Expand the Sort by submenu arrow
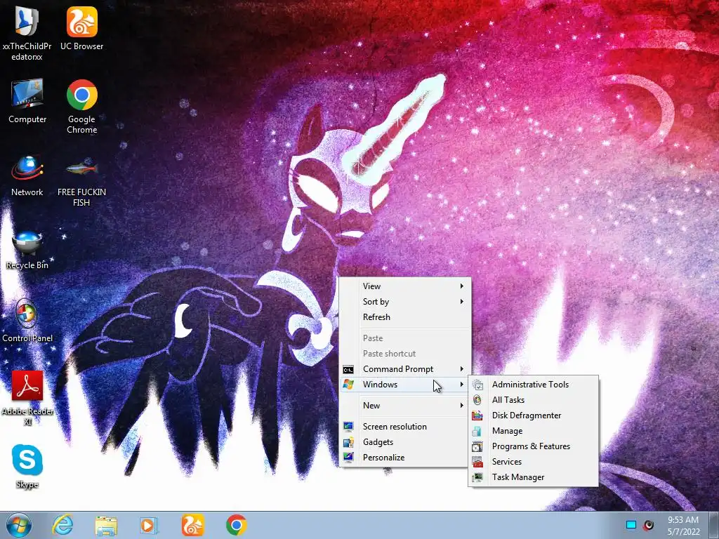Image resolution: width=719 pixels, height=539 pixels. (462, 302)
